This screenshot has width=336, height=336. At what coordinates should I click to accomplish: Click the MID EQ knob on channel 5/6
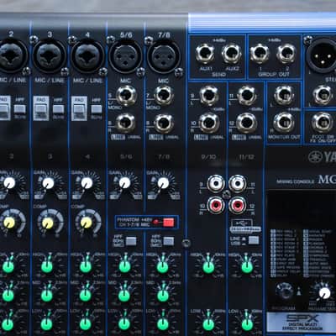[124, 295]
